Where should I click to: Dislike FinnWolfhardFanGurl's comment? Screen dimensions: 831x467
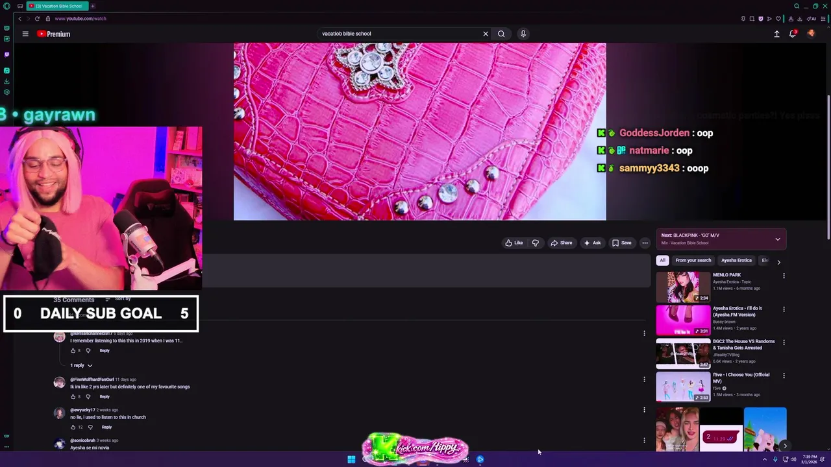tap(88, 396)
